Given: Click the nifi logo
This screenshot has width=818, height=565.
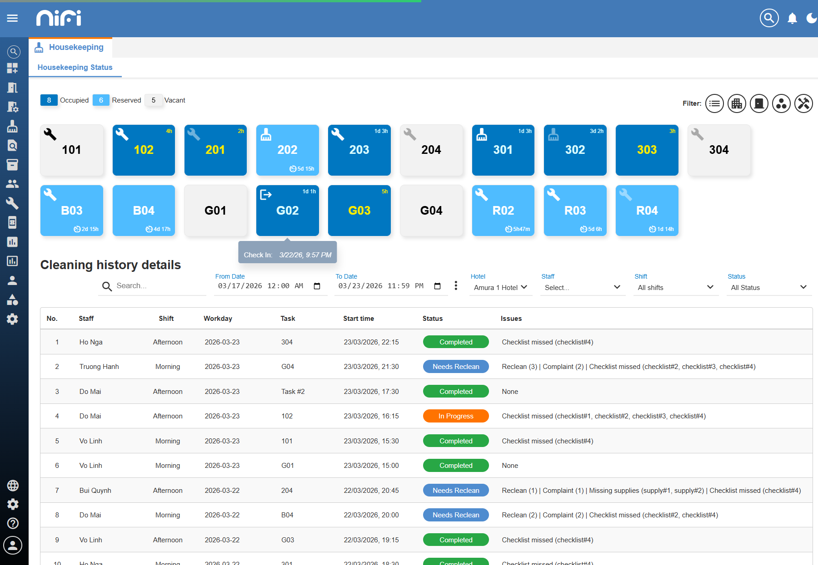Looking at the screenshot, I should coord(59,18).
